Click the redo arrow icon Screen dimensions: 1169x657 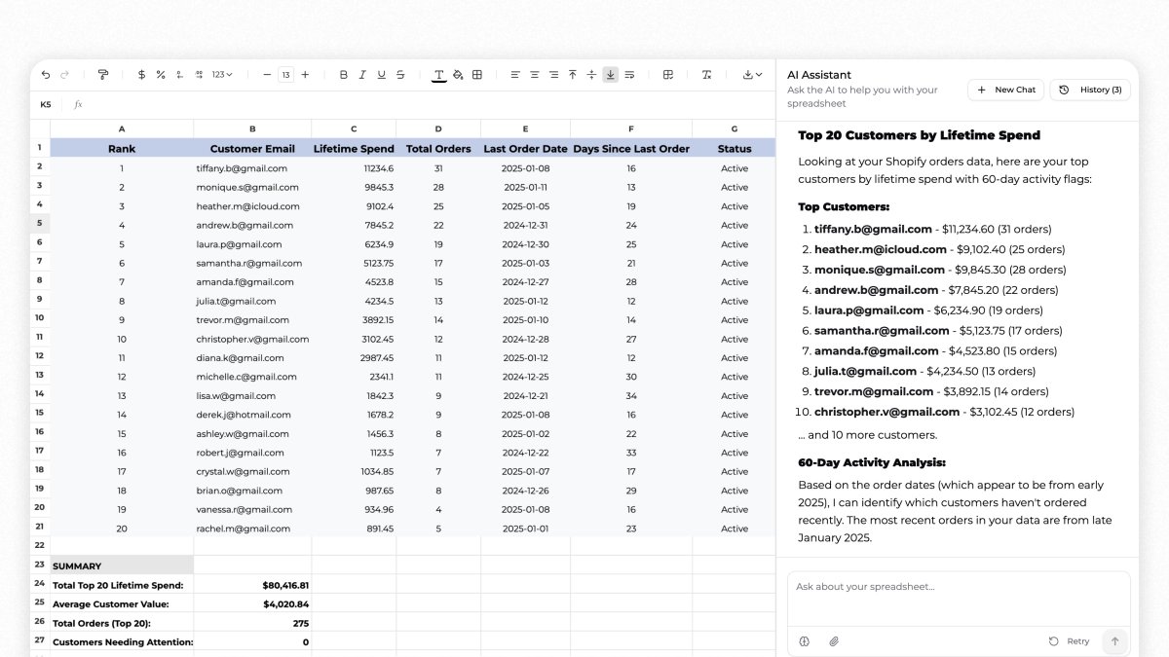[x=65, y=75]
